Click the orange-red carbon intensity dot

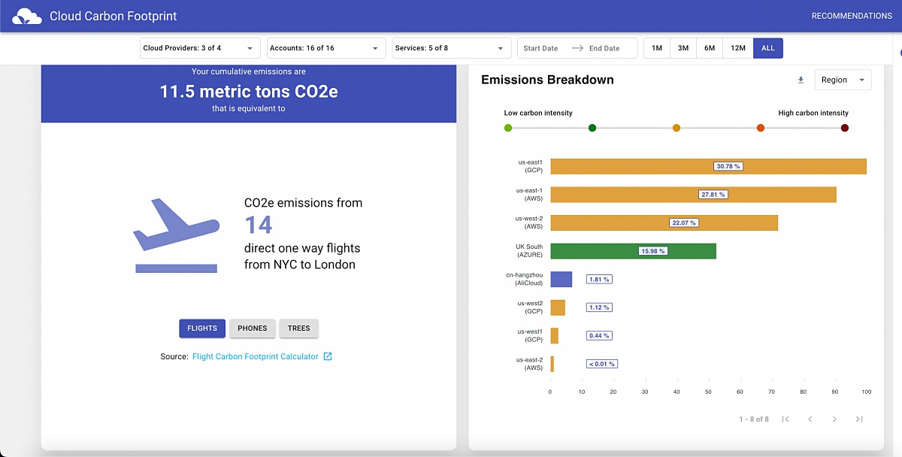[x=761, y=129]
